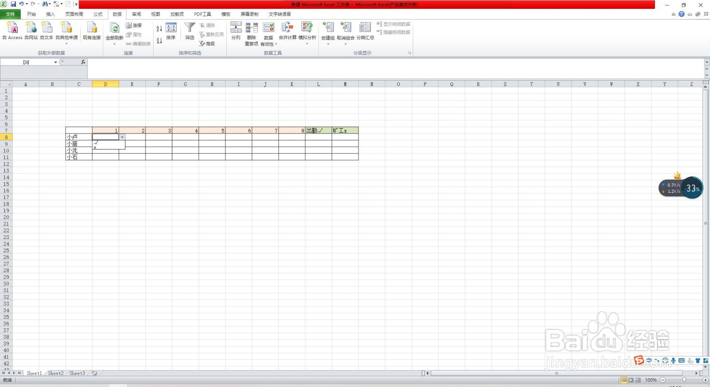Toggle the Filter (筛选) funnel
Image resolution: width=710 pixels, height=387 pixels.
(x=189, y=31)
